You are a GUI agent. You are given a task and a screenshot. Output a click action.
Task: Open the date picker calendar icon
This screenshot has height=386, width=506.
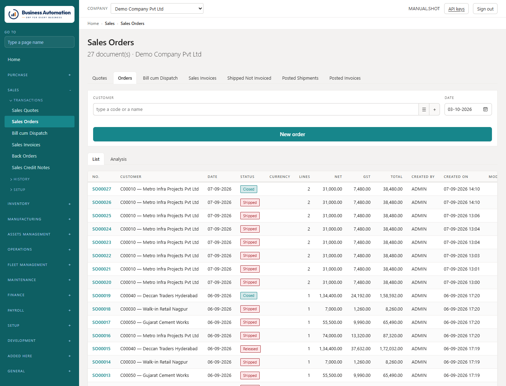485,109
